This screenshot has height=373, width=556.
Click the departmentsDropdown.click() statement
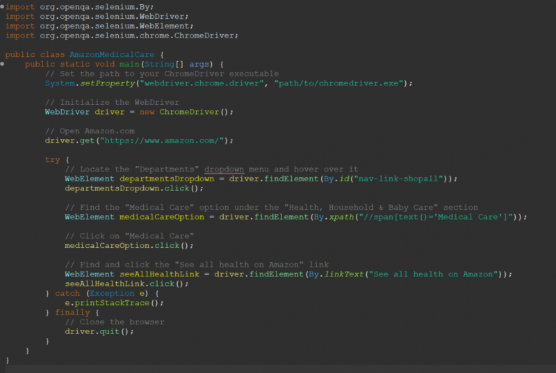134,188
